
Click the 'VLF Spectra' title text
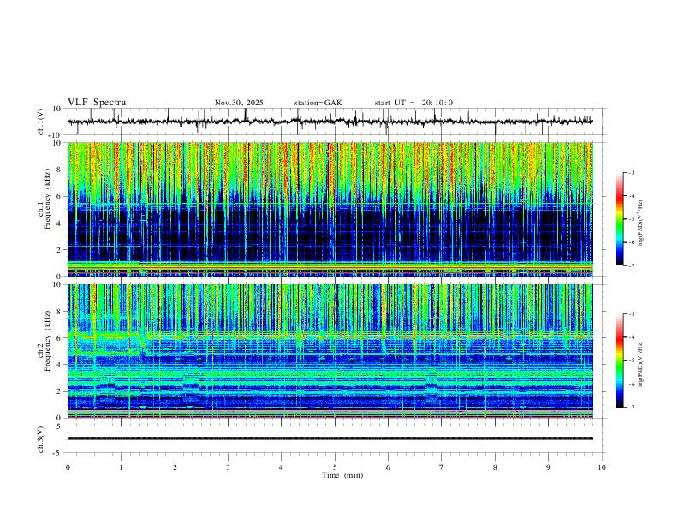97,103
